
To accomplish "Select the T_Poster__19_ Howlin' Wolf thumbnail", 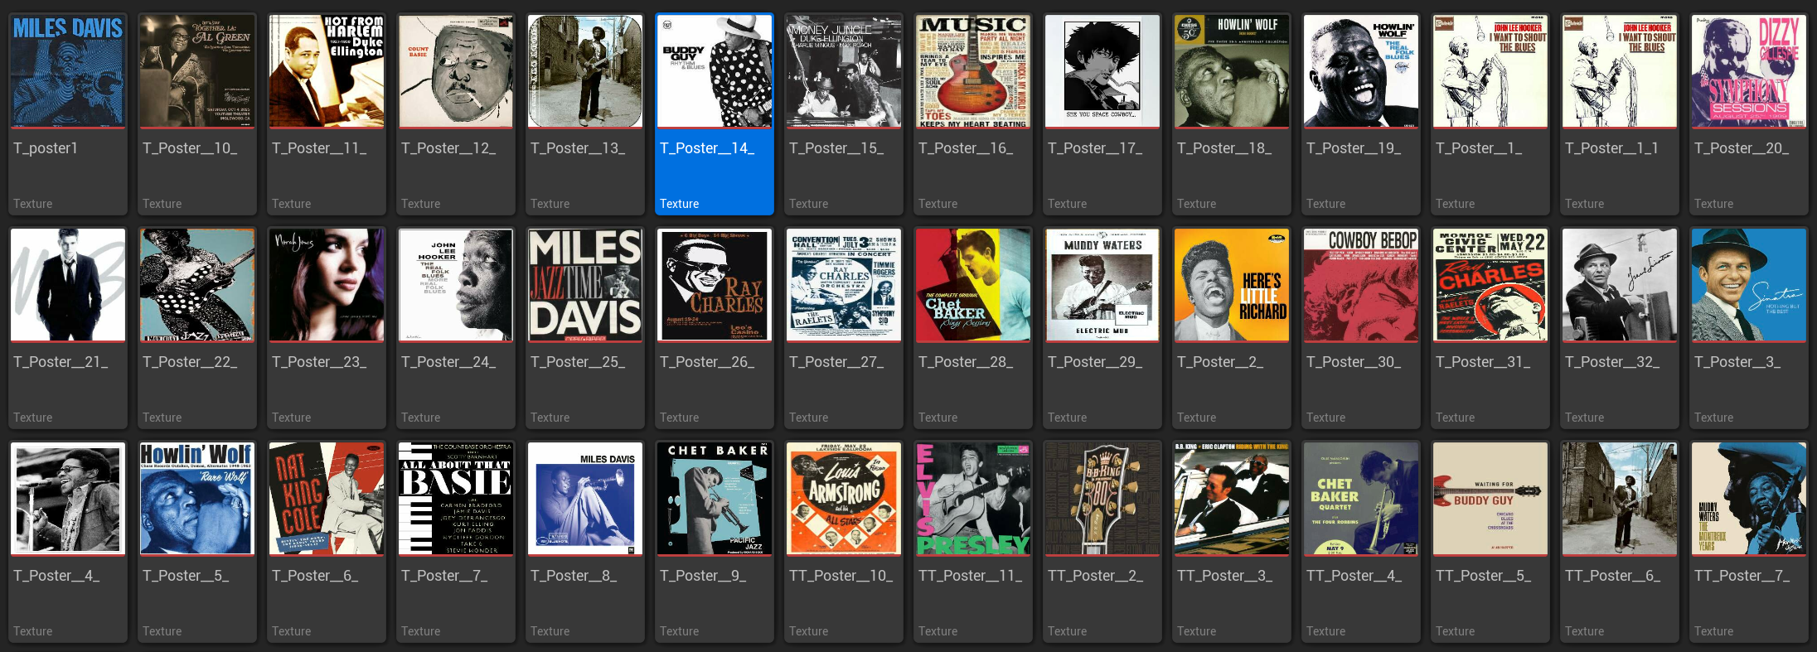I will [x=1361, y=71].
